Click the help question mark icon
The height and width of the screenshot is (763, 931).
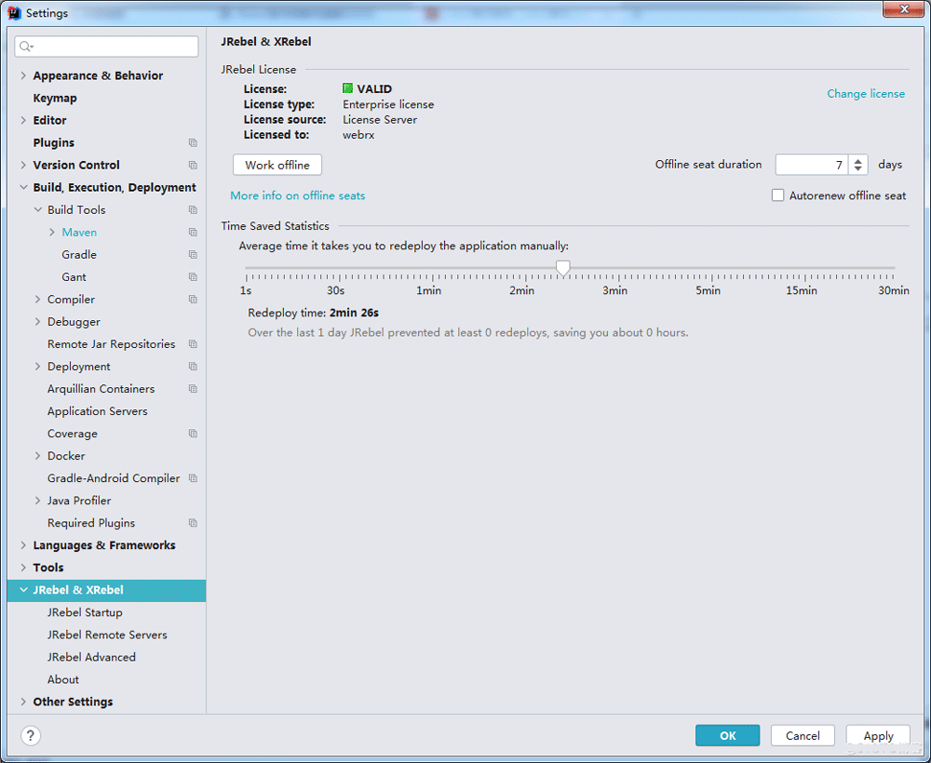pos(31,736)
